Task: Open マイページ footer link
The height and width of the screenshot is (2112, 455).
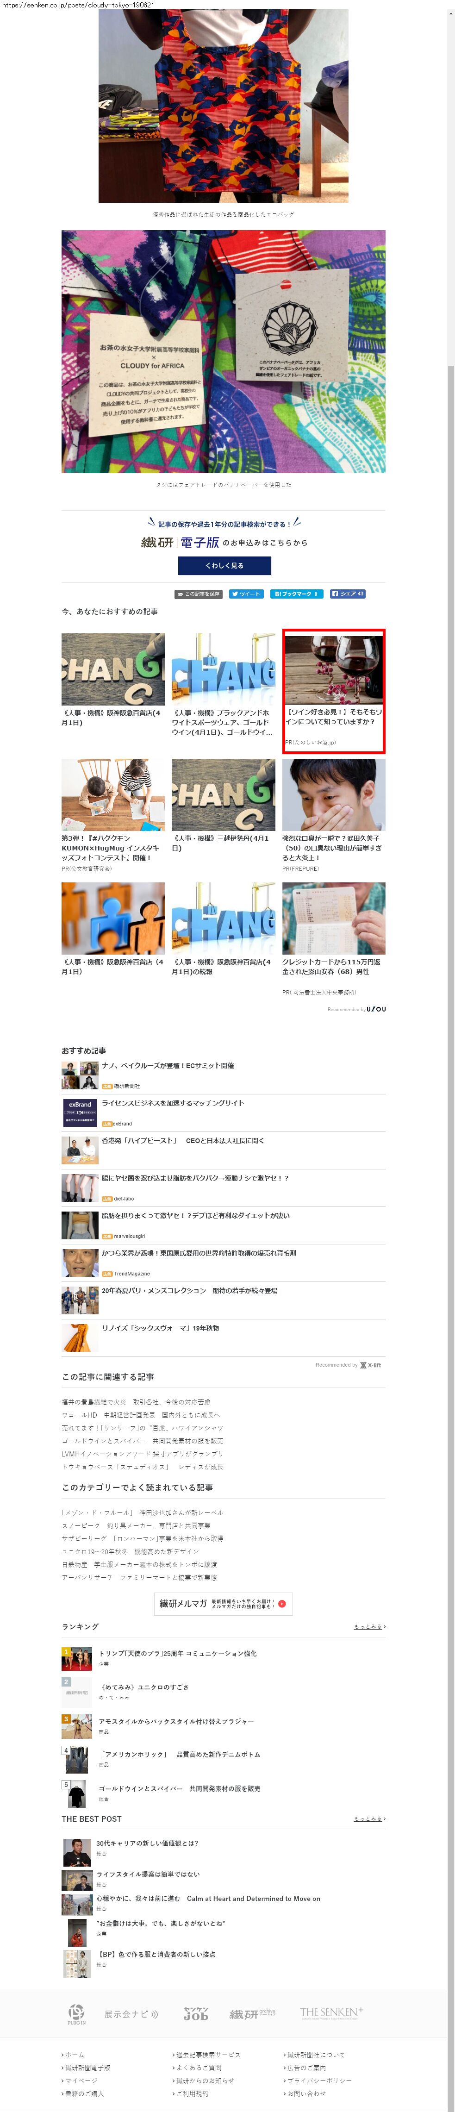Action: pyautogui.click(x=81, y=2080)
